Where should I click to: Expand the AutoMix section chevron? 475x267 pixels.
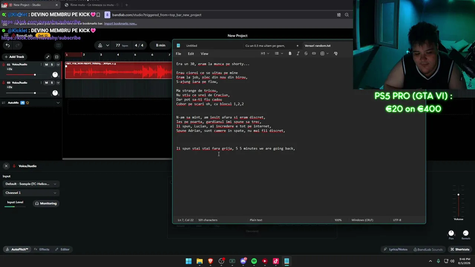pos(58,103)
